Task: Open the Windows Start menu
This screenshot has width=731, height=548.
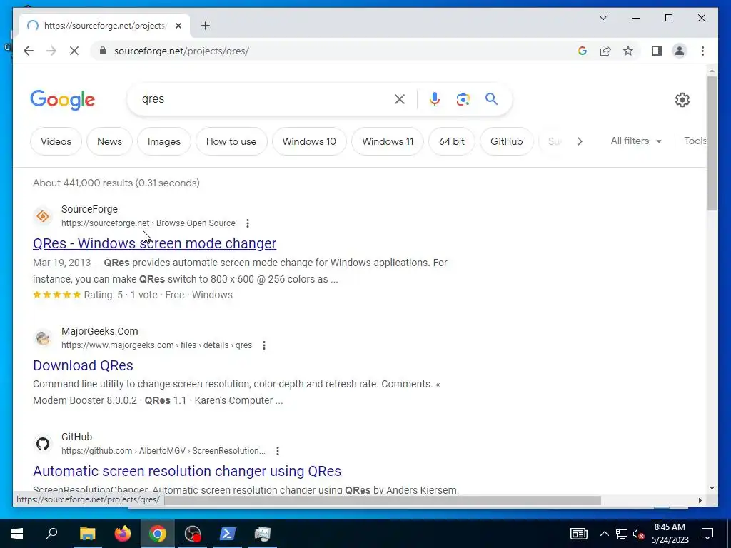Action: 17,534
